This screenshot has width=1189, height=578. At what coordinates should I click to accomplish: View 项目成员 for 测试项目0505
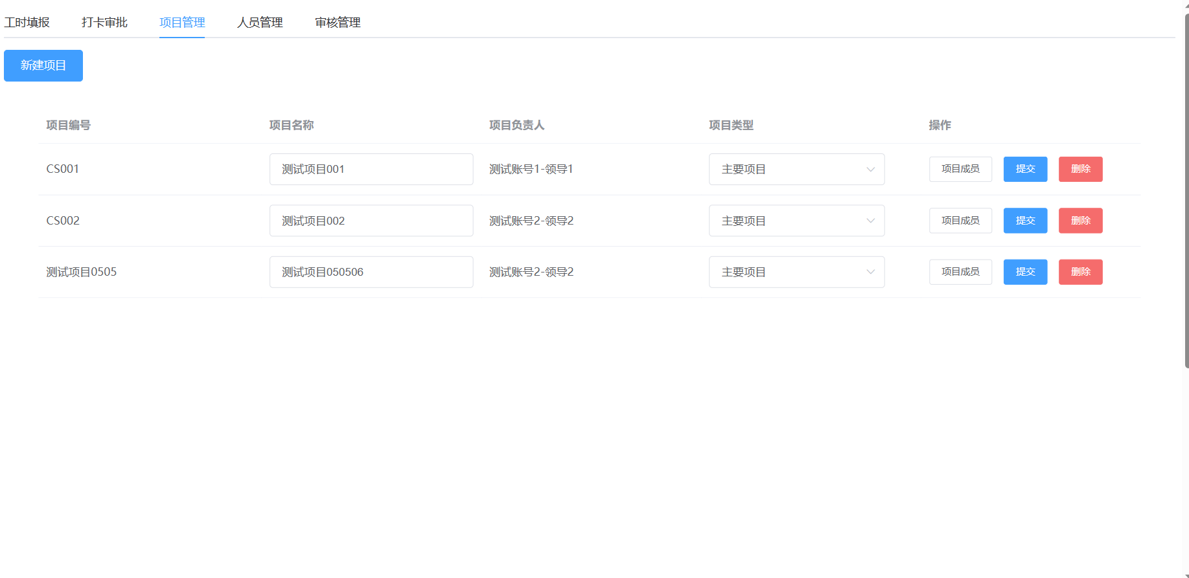[960, 272]
